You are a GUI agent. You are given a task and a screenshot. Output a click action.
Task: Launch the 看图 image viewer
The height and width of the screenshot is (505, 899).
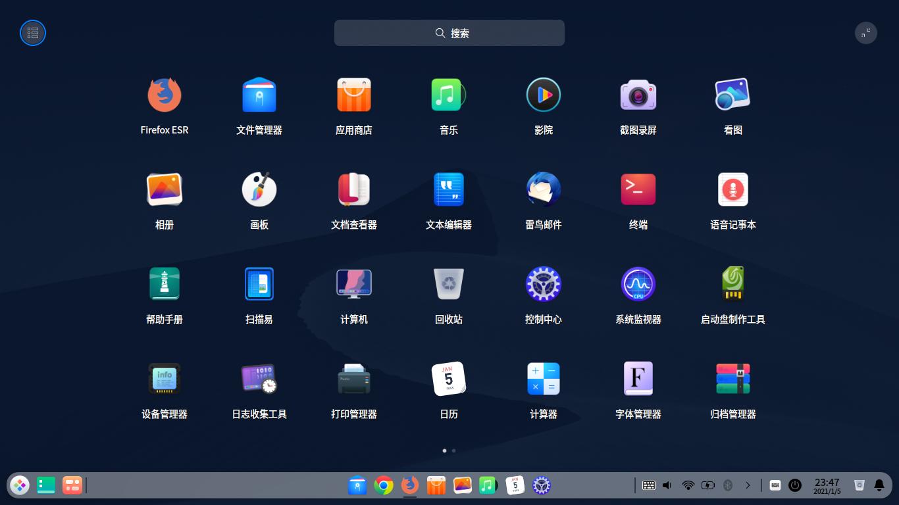(733, 95)
